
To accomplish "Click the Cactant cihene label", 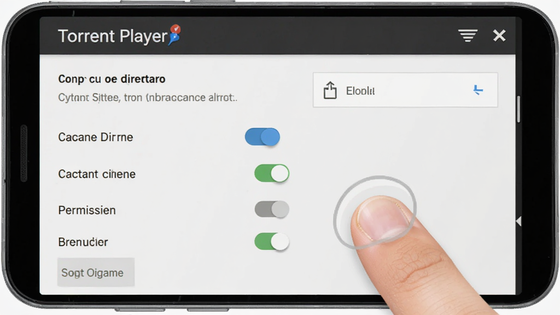I will (x=97, y=174).
